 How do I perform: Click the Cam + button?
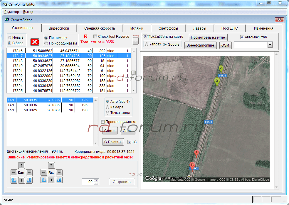coord(110,131)
